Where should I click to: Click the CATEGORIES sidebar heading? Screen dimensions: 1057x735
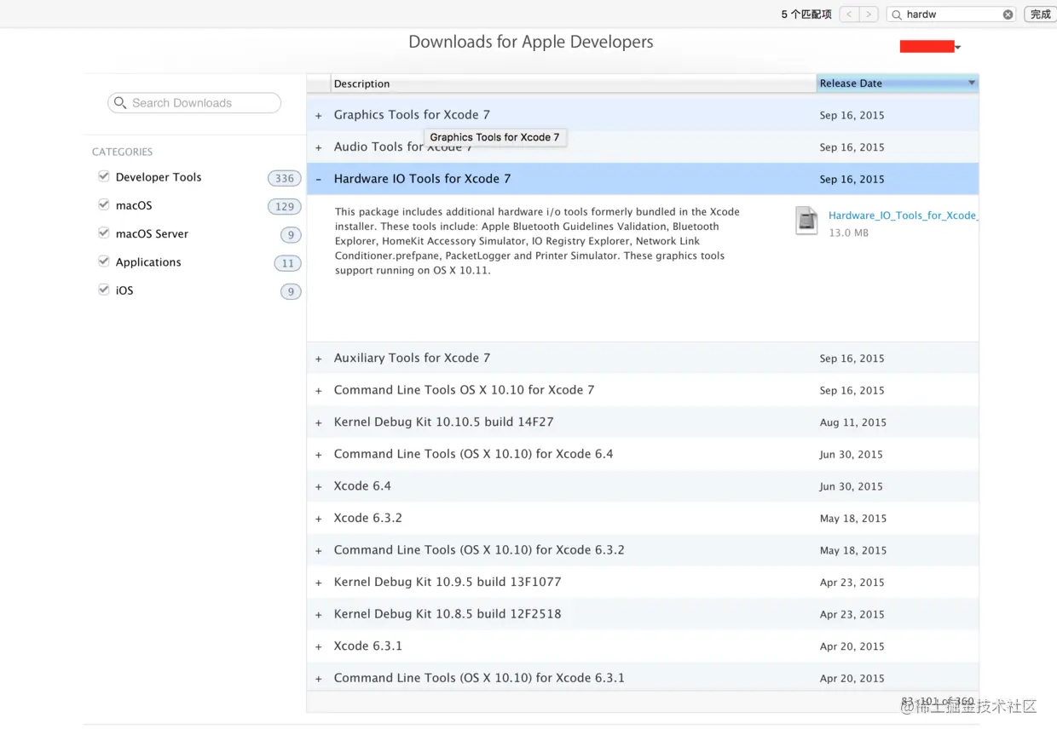tap(122, 152)
